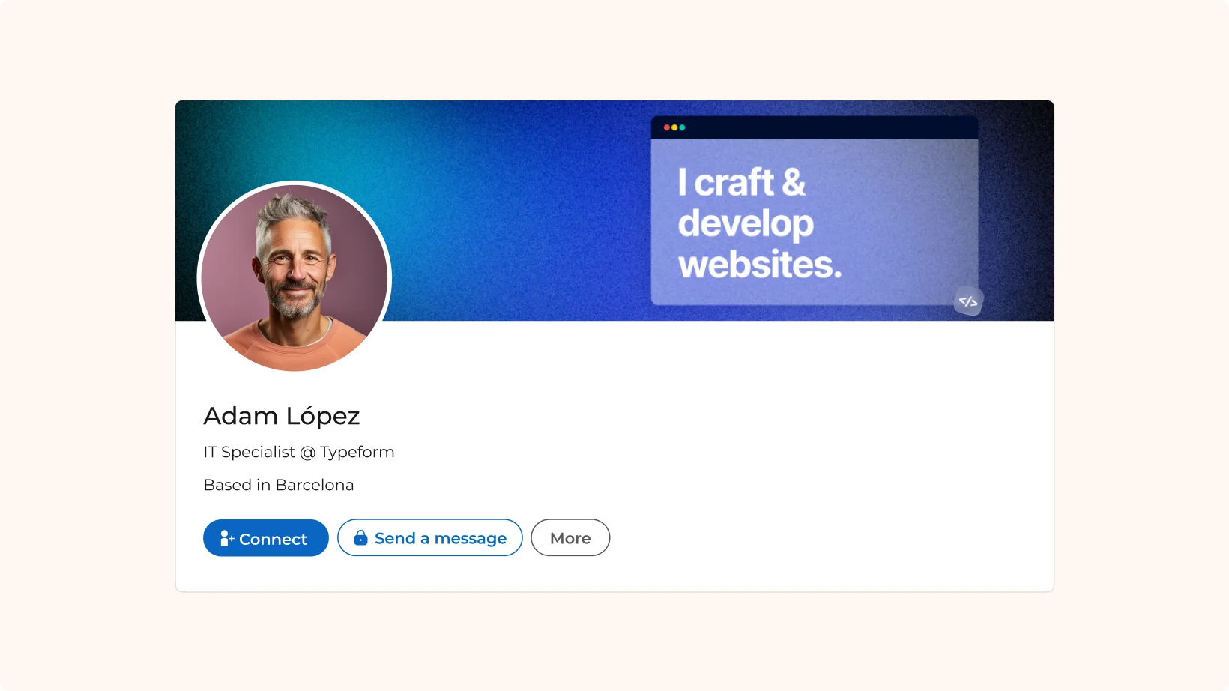
Task: Click the word Barcelona in location line
Action: pos(315,485)
